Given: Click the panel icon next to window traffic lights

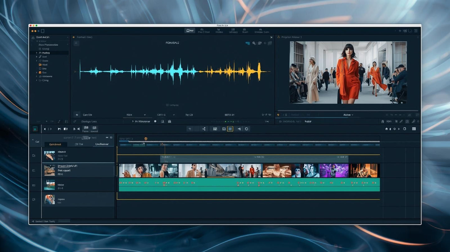Looking at the screenshot, I should tap(43, 31).
